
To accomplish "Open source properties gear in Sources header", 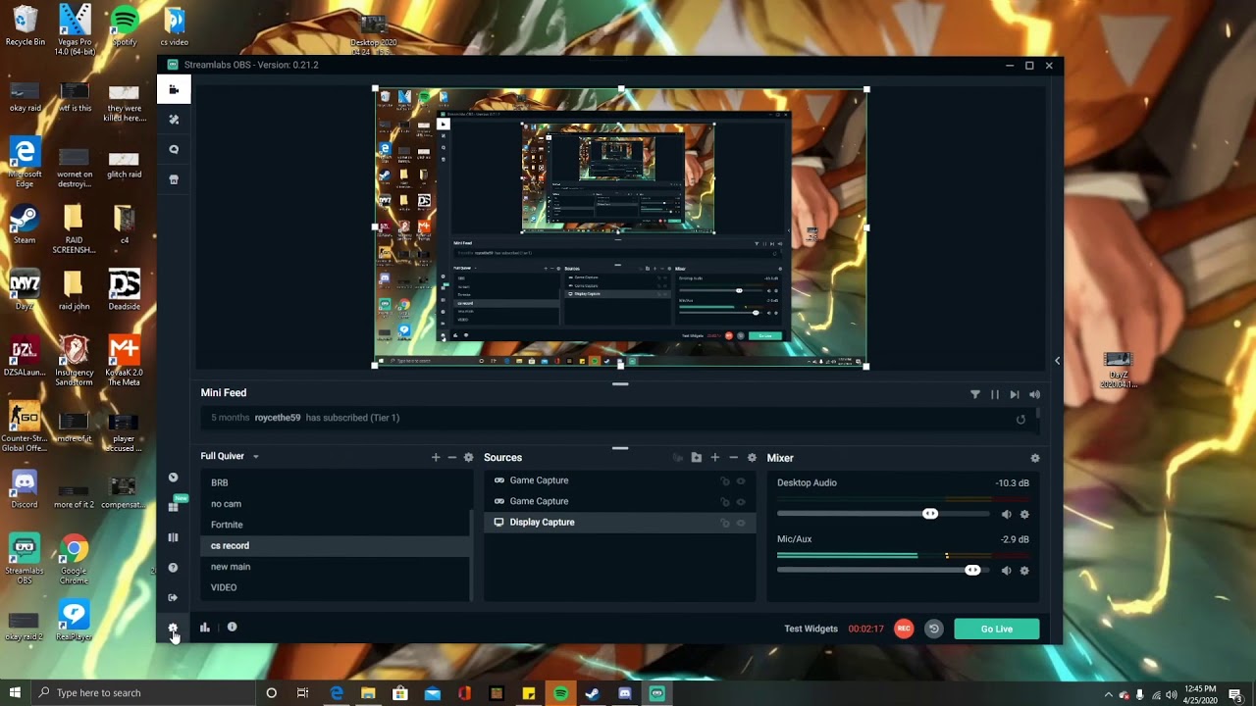I will (x=752, y=458).
